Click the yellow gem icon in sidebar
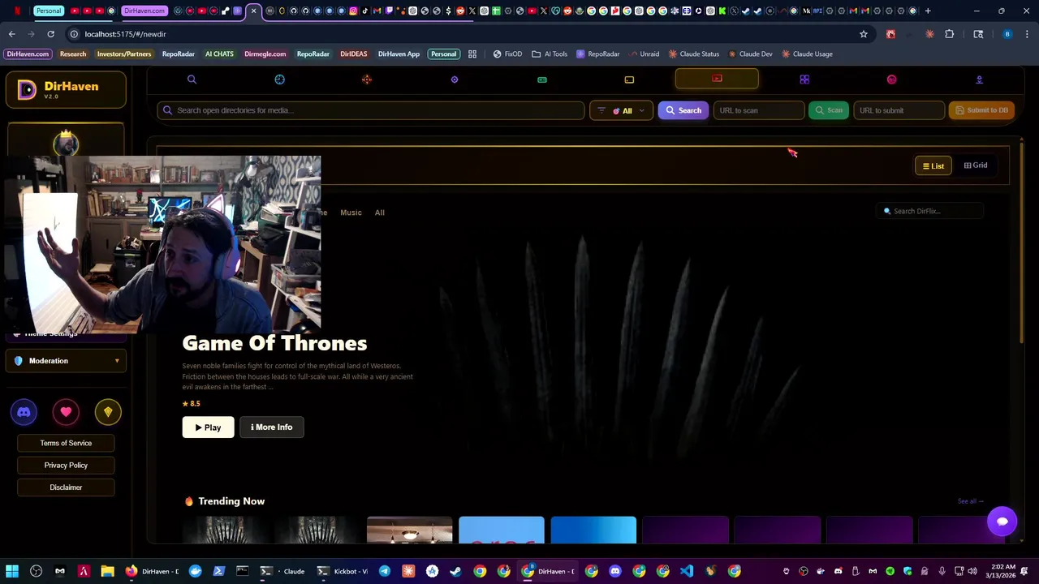 108,412
